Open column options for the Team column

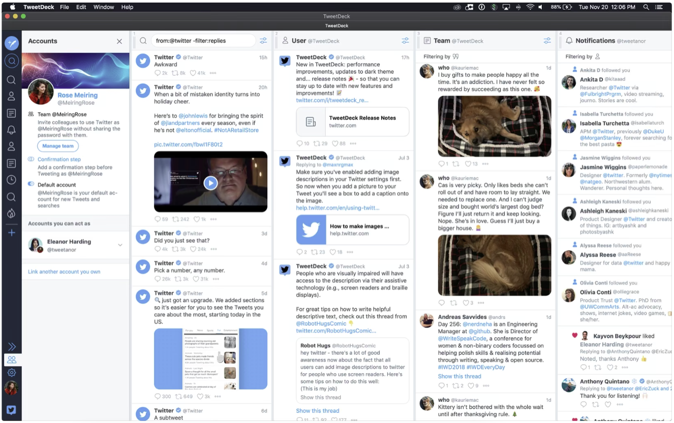[547, 41]
